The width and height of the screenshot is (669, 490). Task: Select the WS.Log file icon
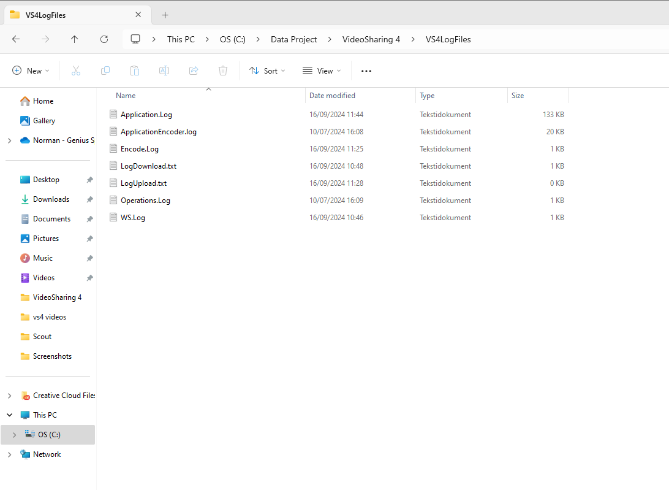(113, 217)
